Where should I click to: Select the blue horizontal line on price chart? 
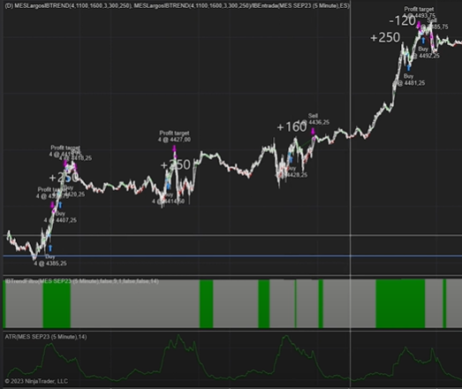click(232, 256)
